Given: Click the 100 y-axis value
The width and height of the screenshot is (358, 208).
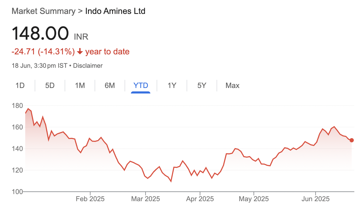Looking at the screenshot, I should [17, 192].
